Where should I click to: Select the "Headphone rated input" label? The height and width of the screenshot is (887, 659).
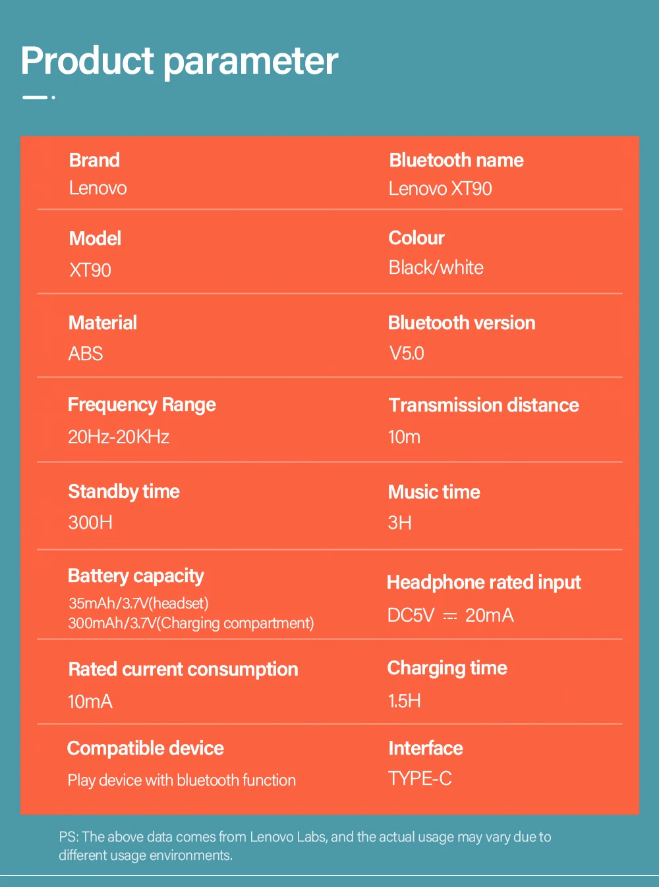click(484, 582)
